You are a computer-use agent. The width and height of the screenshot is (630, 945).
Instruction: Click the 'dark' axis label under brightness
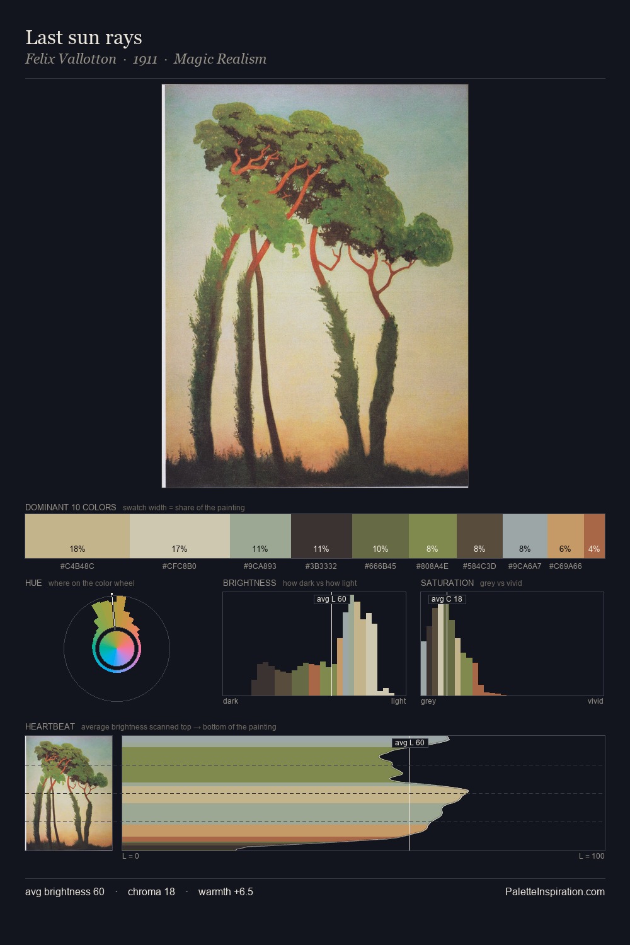231,701
